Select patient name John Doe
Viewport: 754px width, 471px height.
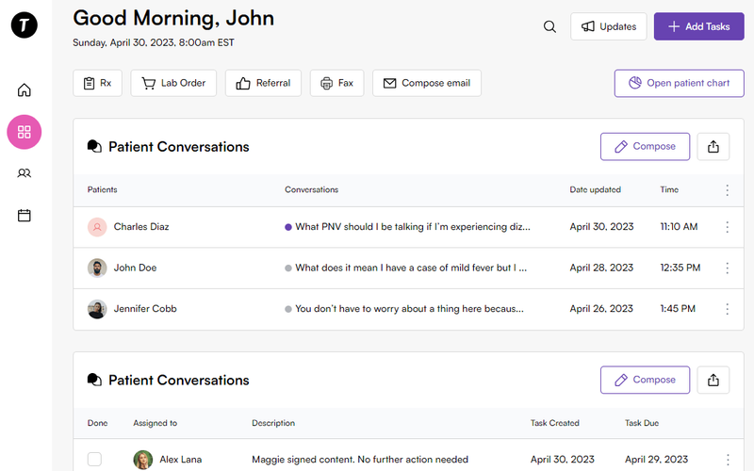[135, 268]
